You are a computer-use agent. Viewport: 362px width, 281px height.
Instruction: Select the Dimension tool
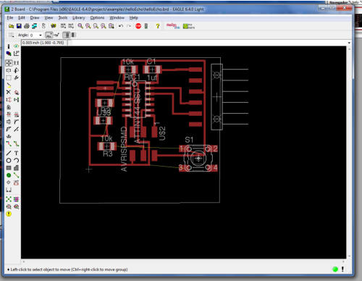(x=9, y=190)
